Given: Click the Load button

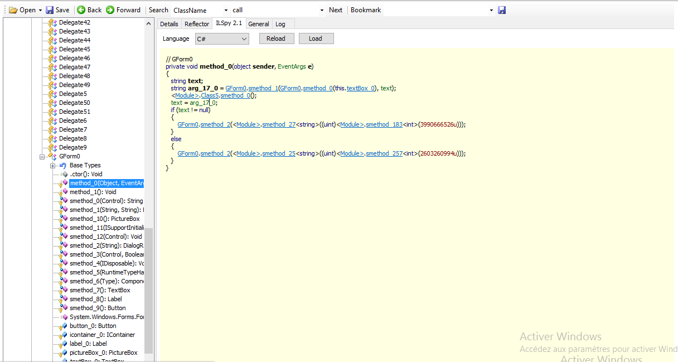Looking at the screenshot, I should 316,38.
